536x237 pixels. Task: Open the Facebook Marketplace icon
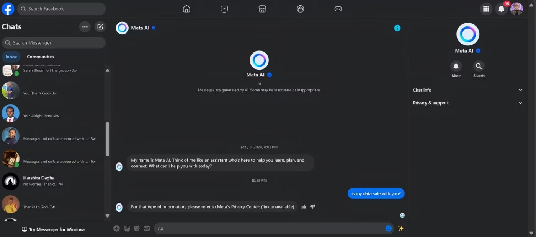(262, 9)
